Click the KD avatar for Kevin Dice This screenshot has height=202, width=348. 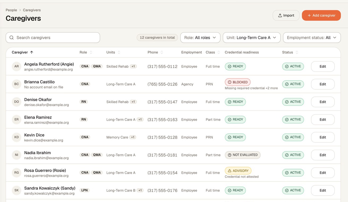16,137
